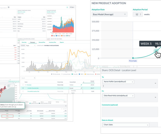The width and height of the screenshot is (161, 134).
Task: Click the Chart: Sales attachment chip
Action: tap(126, 125)
